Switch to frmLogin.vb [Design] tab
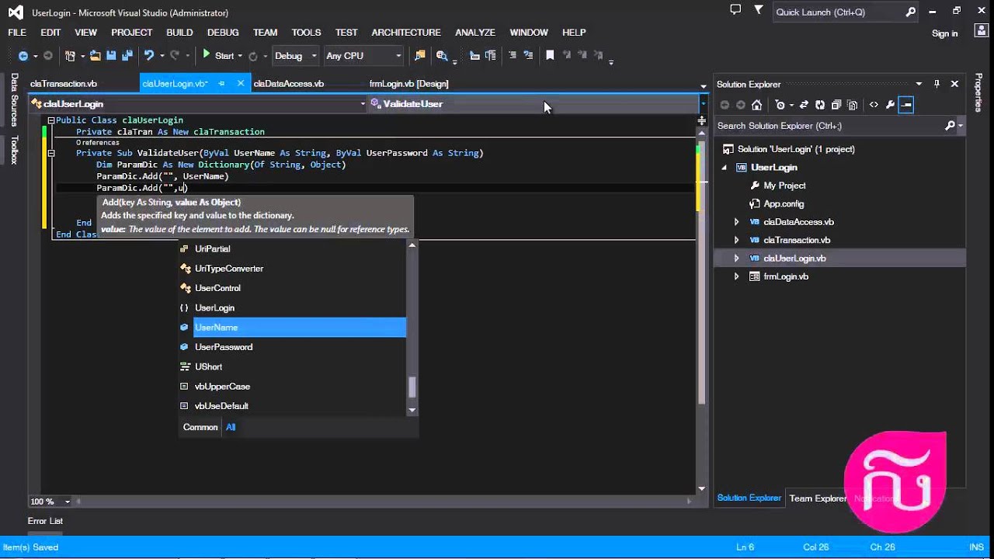Viewport: 994px width, 559px height. (x=409, y=83)
